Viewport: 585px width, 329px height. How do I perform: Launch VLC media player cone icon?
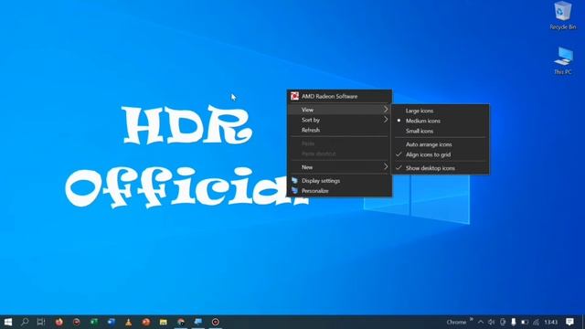point(128,322)
